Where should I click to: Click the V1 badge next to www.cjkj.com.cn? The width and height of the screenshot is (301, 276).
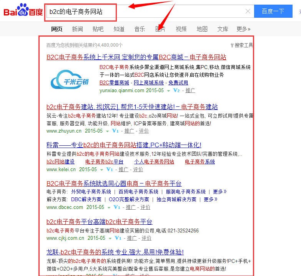coord(118,238)
